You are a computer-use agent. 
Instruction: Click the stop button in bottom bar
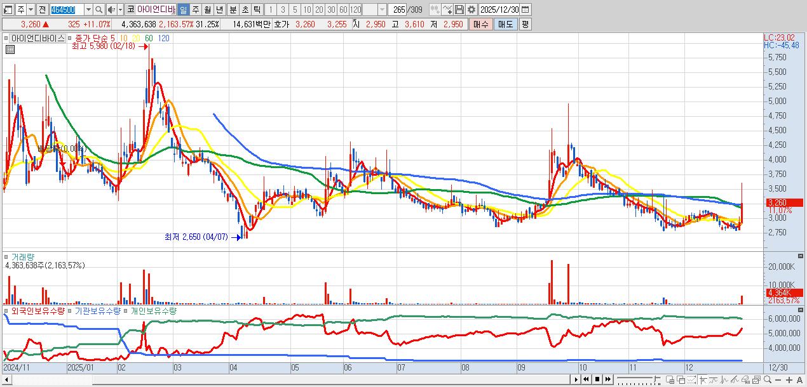(x=597, y=380)
